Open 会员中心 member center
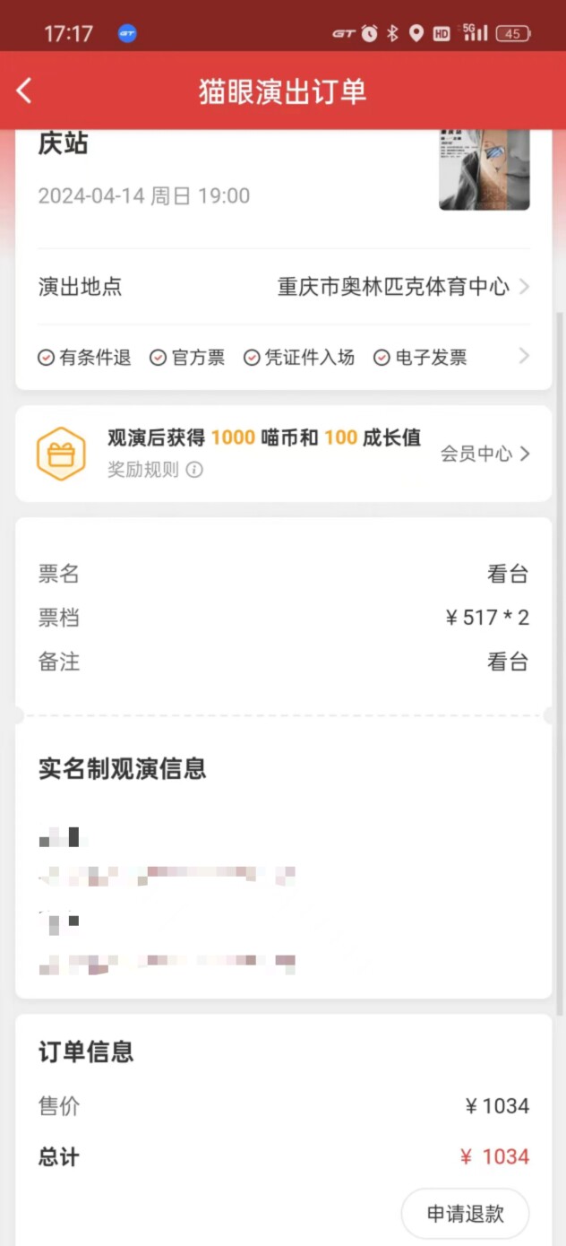The image size is (566, 1246). click(485, 454)
